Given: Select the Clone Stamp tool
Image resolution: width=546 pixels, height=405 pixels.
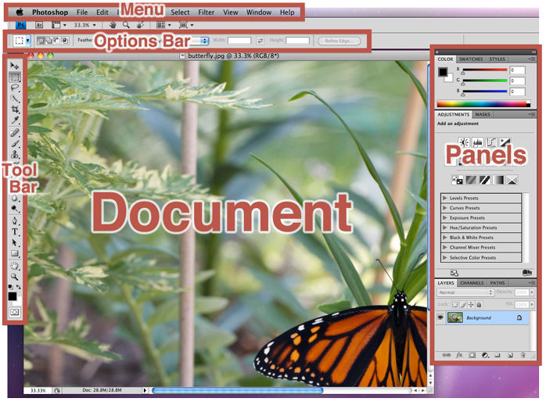Looking at the screenshot, I should click(14, 154).
